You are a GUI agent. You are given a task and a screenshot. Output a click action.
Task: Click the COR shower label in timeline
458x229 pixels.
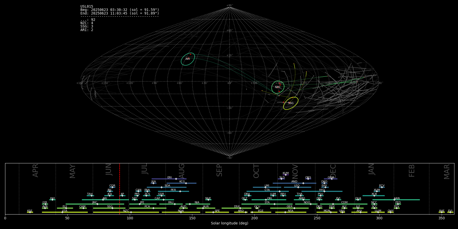tap(112, 186)
